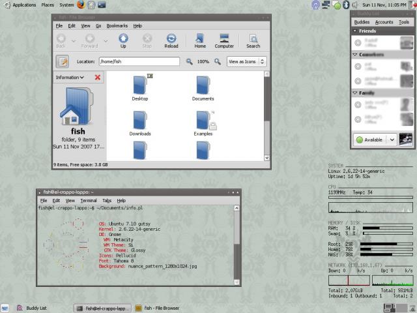Open the Help menu in terminal window
417x313 pixels.
(x=121, y=201)
